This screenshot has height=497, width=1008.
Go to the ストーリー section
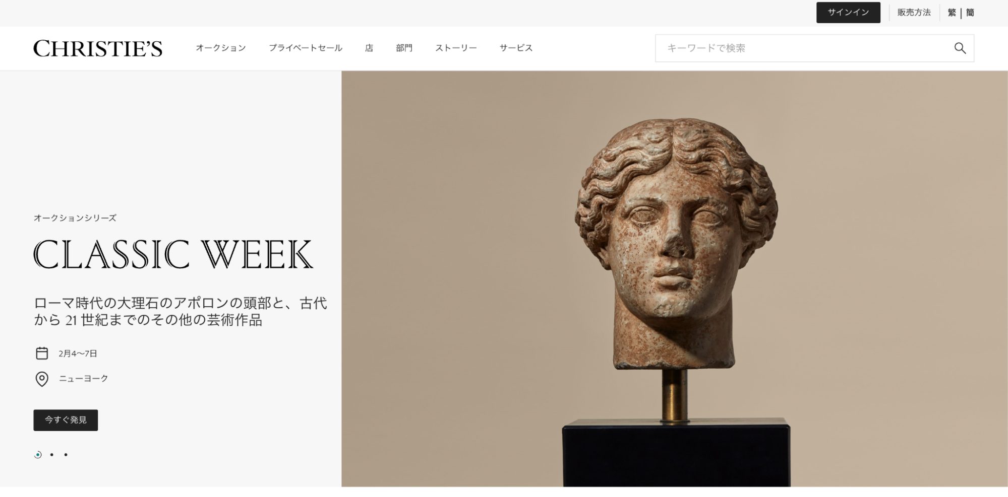(x=456, y=48)
